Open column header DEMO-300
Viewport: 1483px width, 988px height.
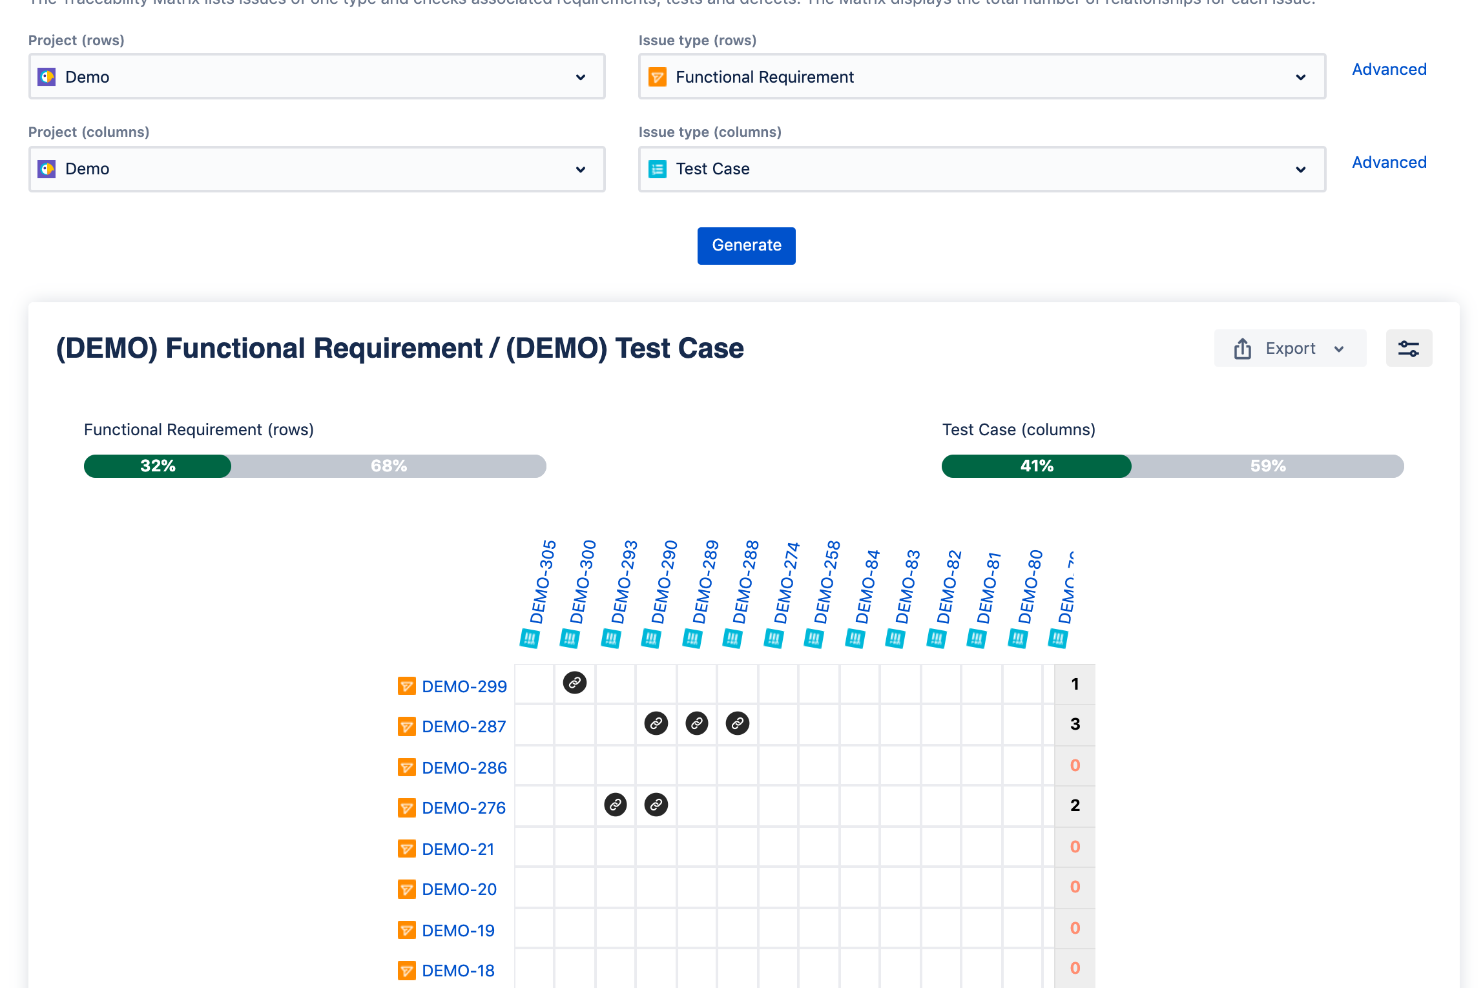pos(583,582)
